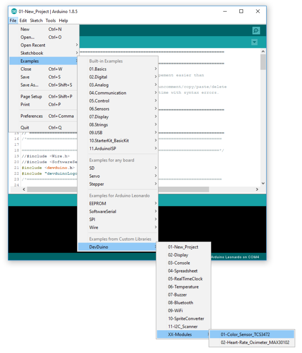Viewport: 302px width, 353px height.
Task: Open the 05-RealTimeClock example
Action: pos(185,279)
